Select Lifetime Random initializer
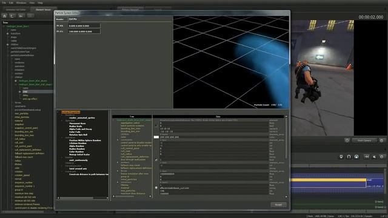Viewport: 388px width, 218px height. tap(78, 143)
